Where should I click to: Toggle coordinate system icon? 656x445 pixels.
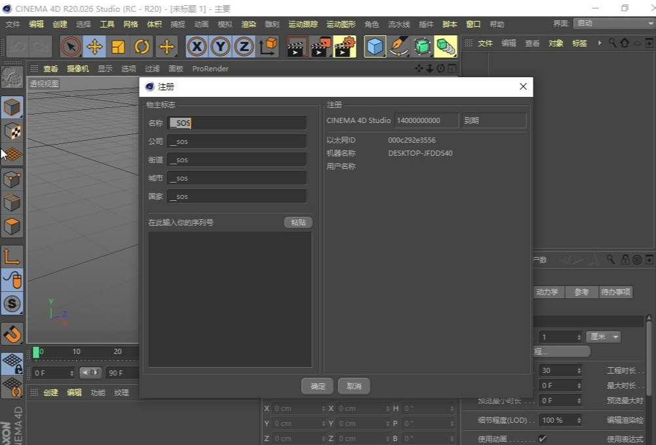pos(268,46)
